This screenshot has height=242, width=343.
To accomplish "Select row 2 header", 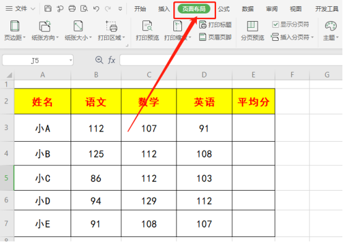I will (7, 102).
